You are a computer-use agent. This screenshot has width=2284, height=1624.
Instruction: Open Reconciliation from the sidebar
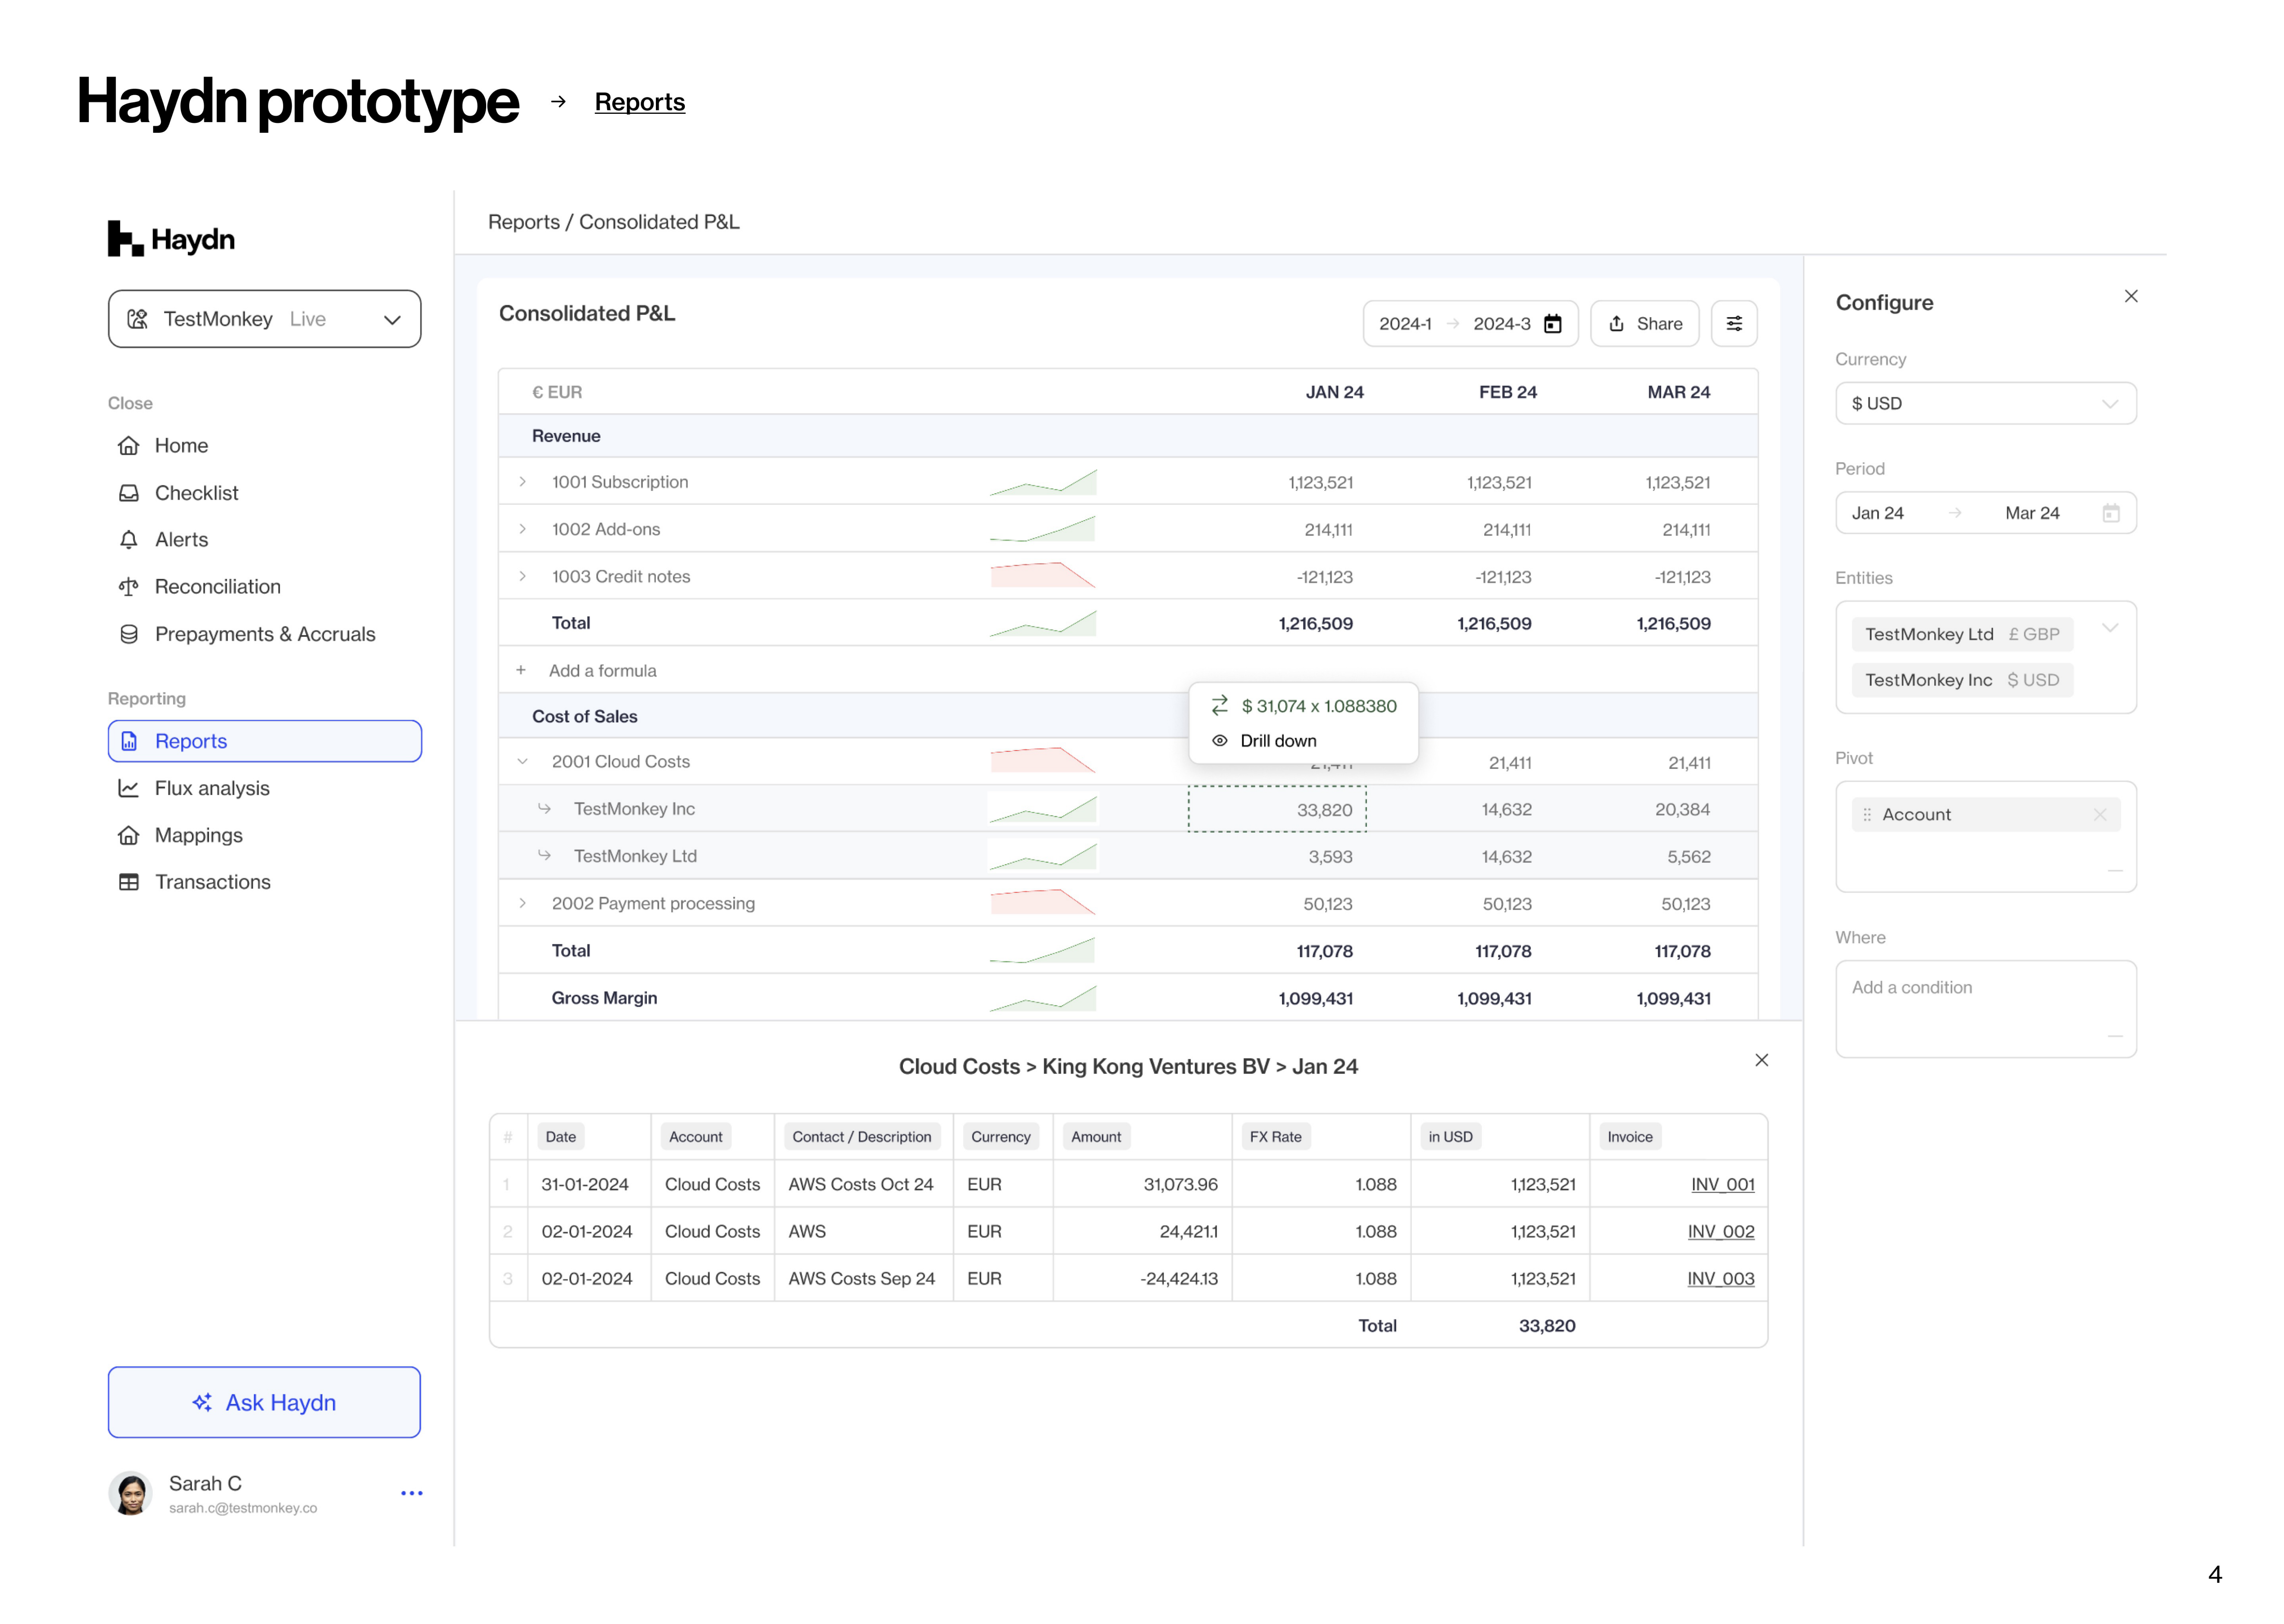(x=217, y=587)
